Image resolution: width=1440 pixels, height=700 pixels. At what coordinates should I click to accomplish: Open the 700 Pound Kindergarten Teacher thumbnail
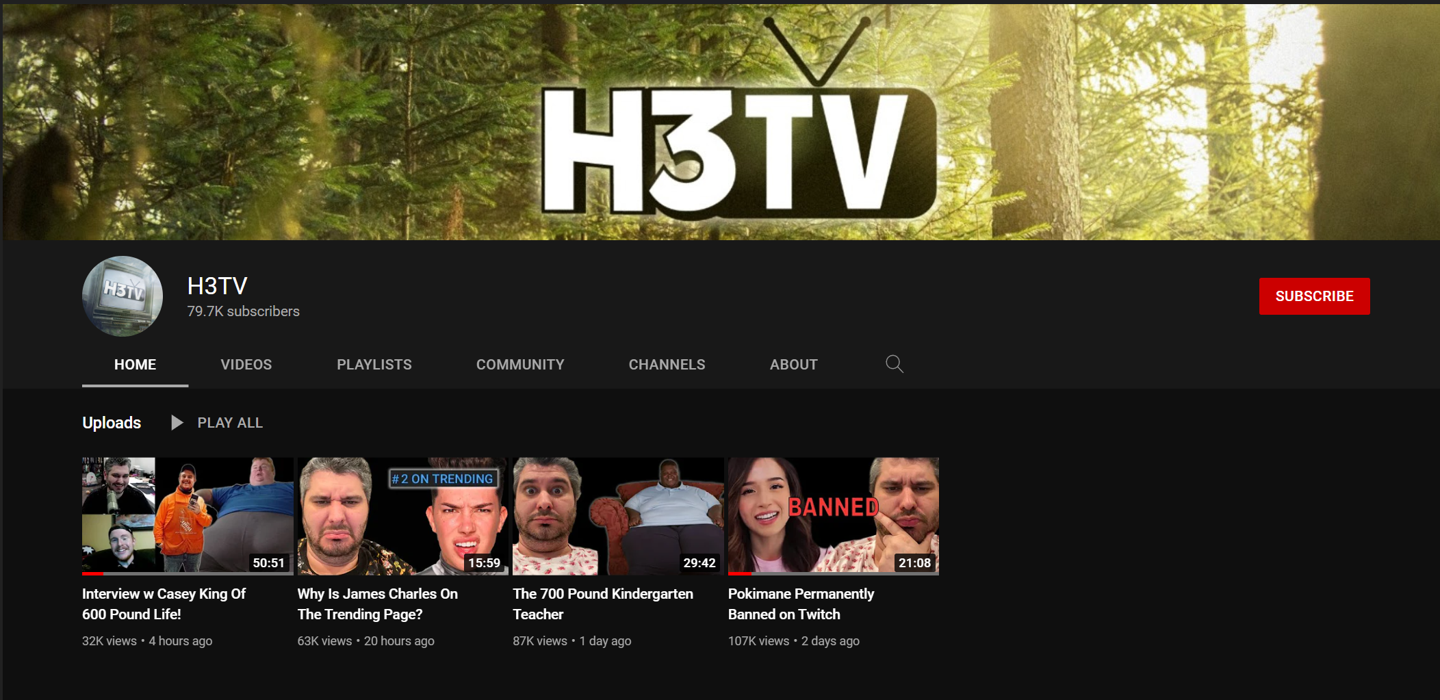tap(618, 516)
